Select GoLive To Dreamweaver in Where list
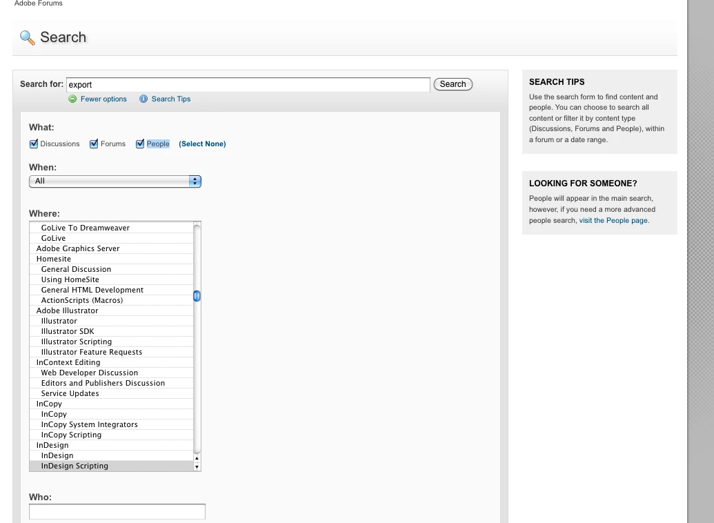 (112, 228)
